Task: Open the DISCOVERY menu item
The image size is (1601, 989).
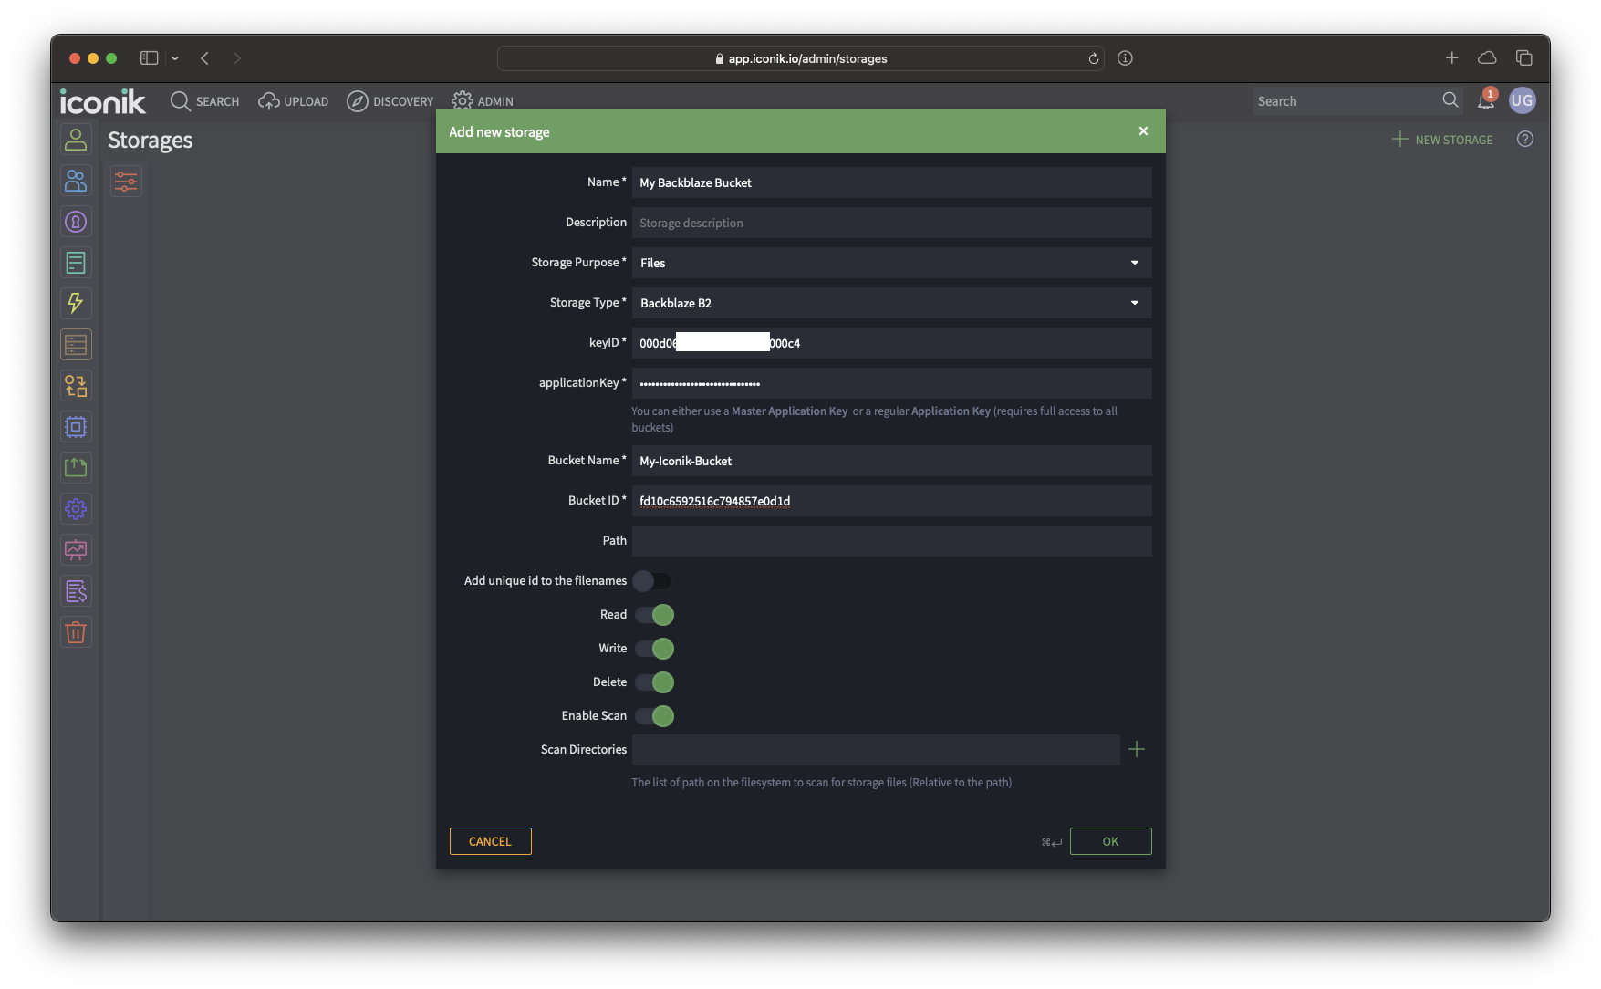Action: (390, 101)
